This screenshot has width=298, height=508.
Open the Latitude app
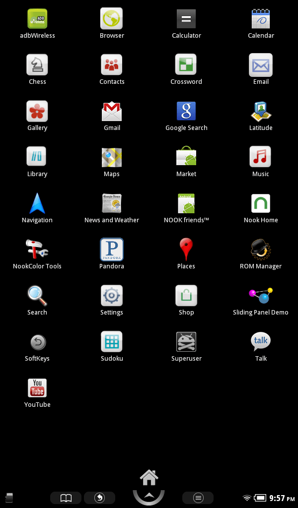point(261,111)
